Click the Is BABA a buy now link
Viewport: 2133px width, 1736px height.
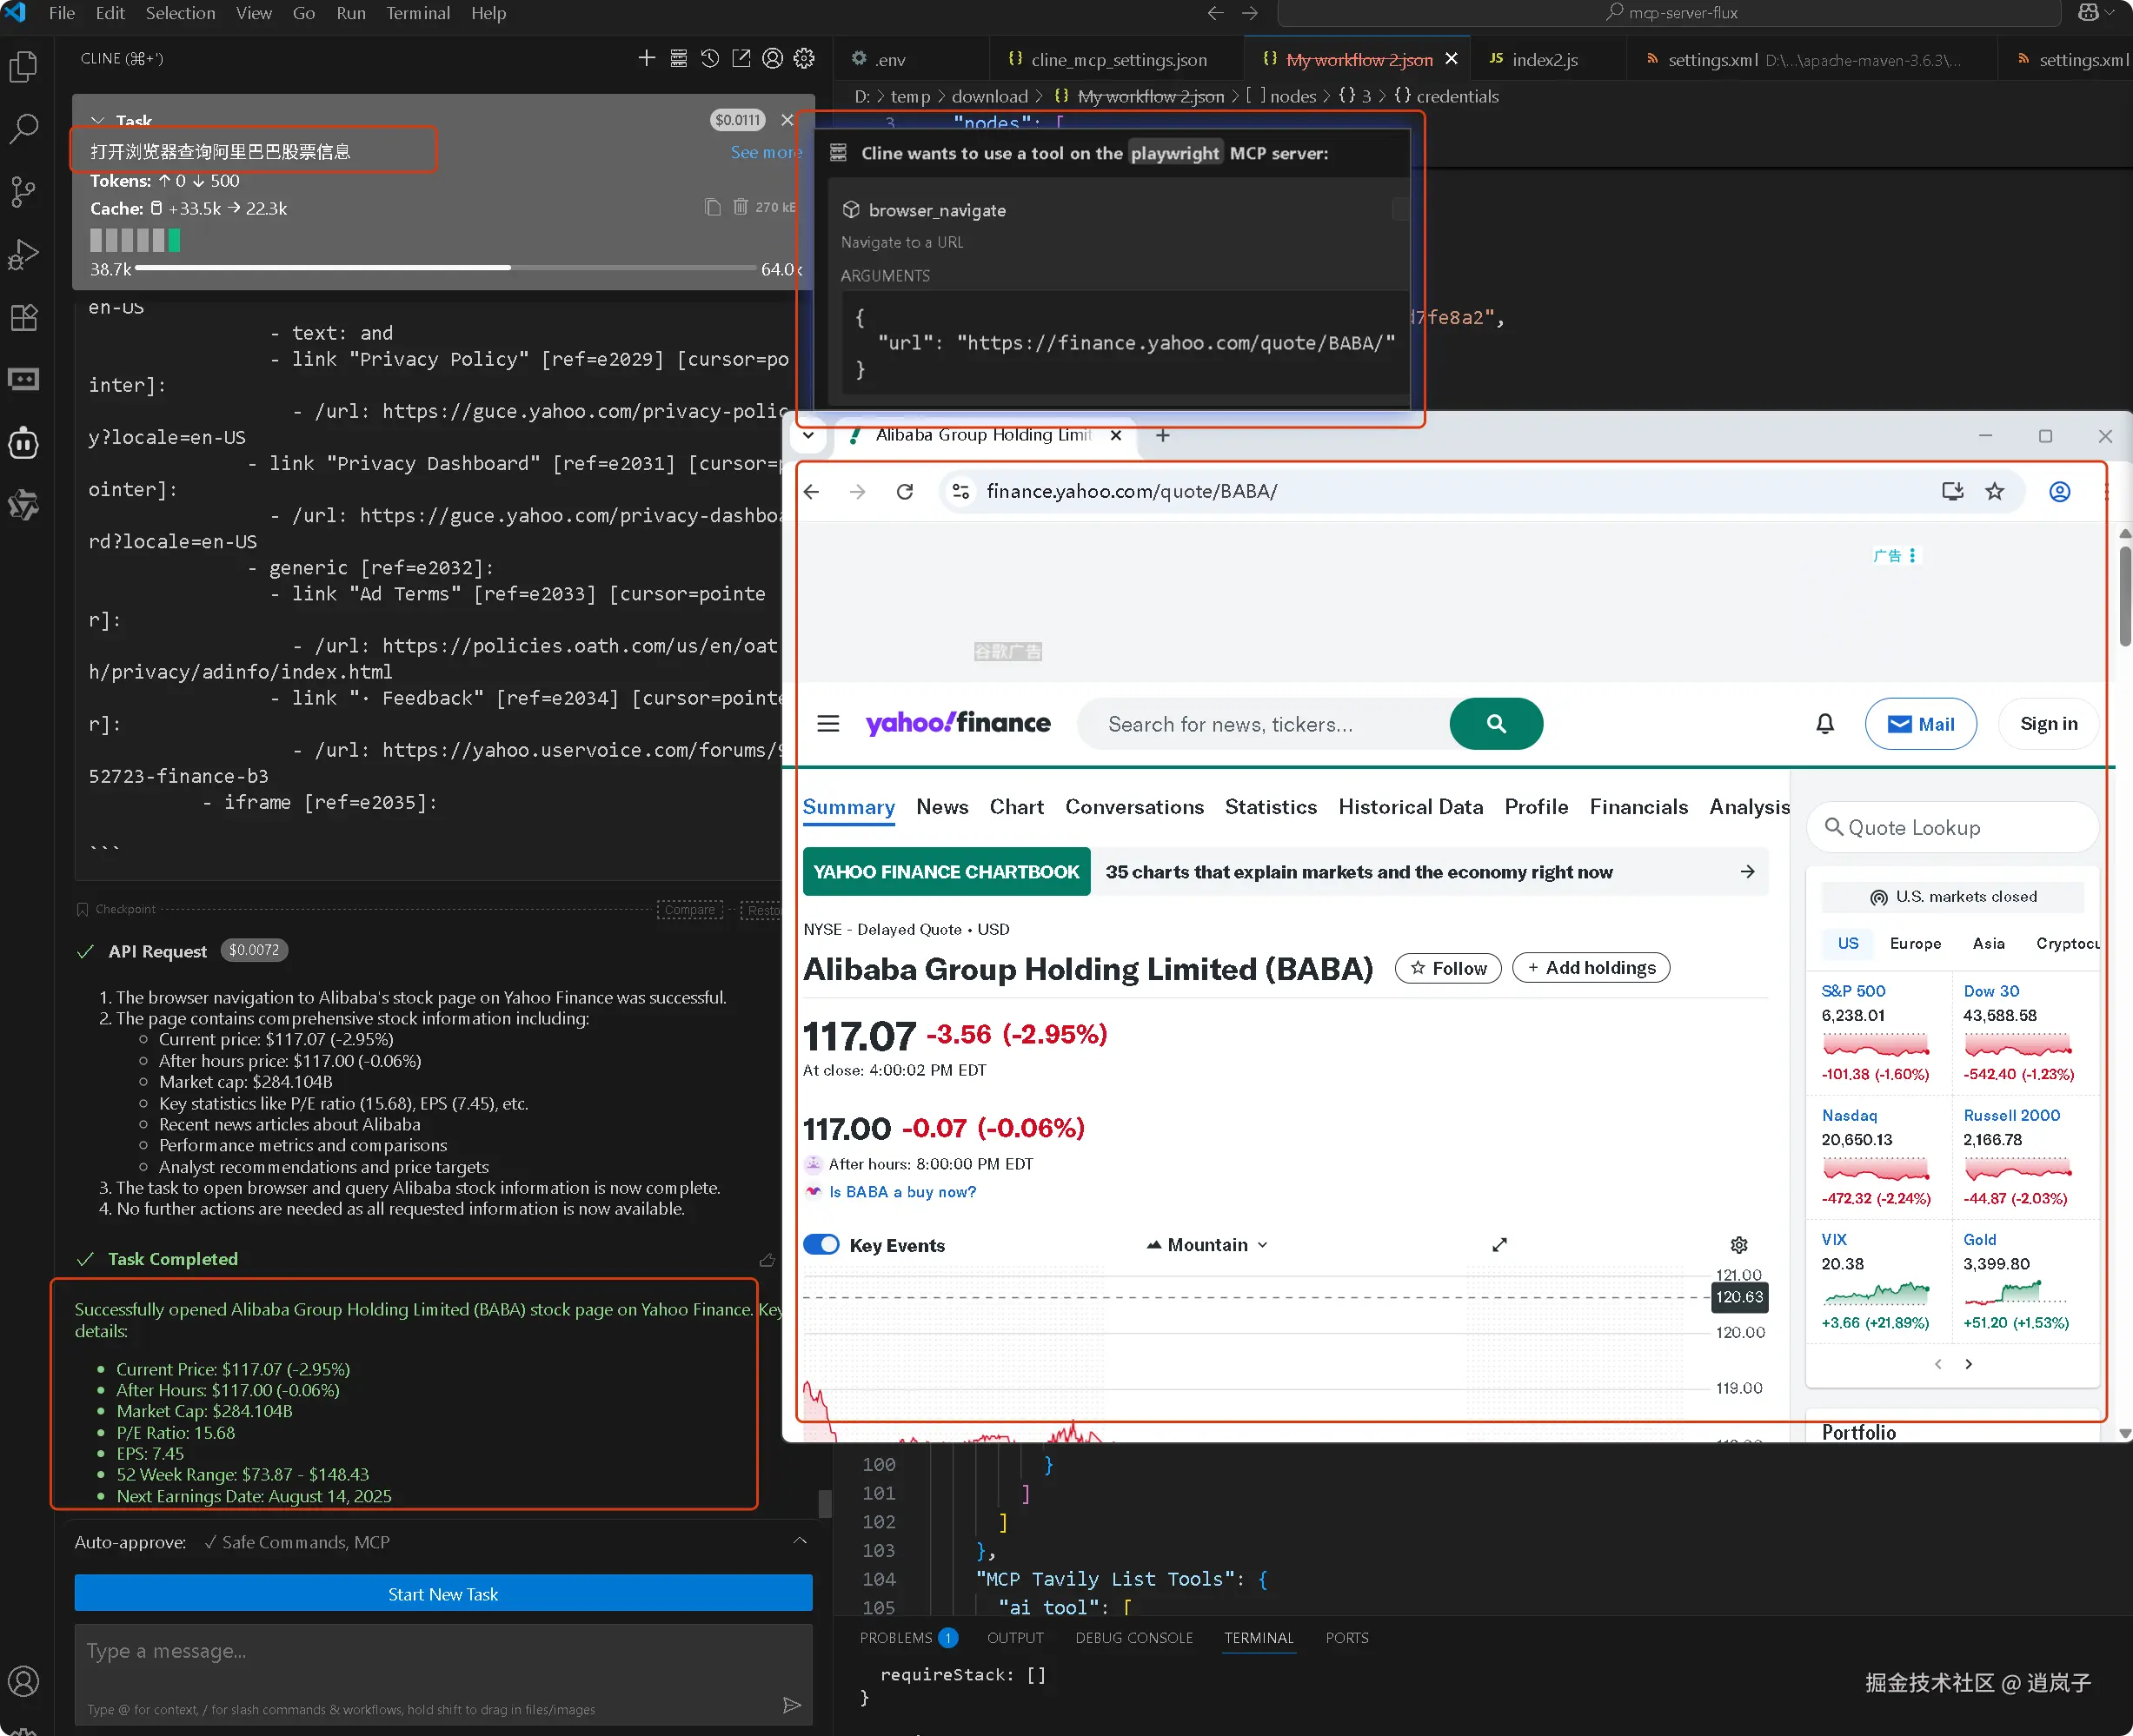point(901,1192)
